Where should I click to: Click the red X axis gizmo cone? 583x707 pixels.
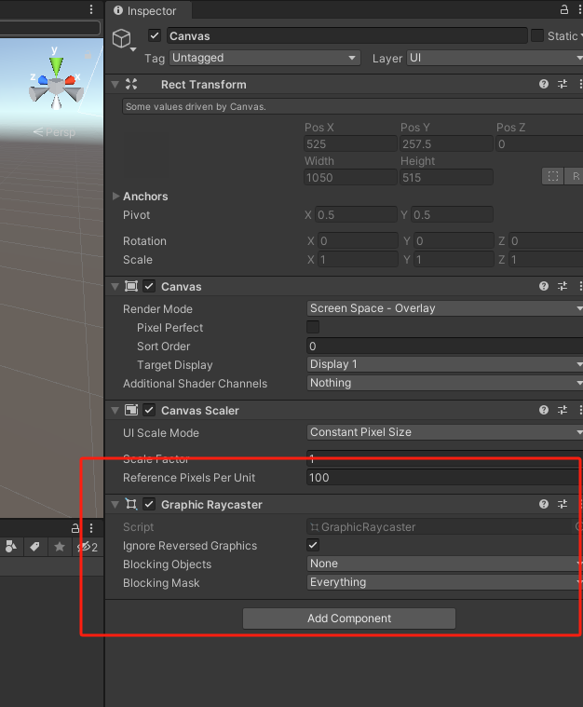point(70,80)
